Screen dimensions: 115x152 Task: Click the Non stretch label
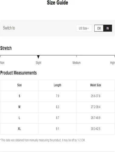click(x=2, y=63)
